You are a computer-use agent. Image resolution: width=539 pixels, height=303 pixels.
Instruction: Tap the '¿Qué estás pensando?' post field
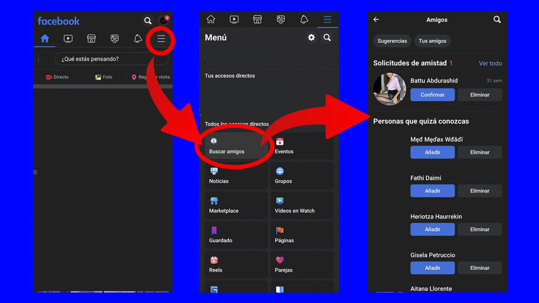(x=111, y=59)
